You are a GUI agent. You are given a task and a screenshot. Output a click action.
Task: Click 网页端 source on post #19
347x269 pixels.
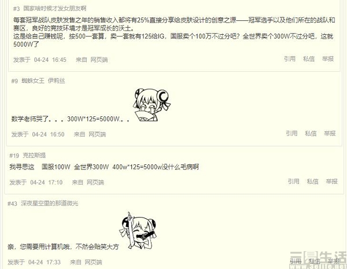tap(95, 182)
